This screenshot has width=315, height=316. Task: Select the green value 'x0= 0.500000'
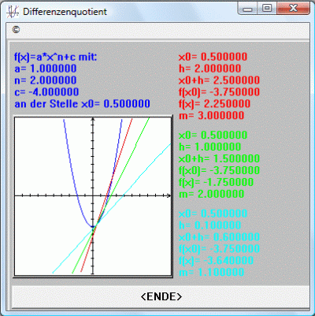(x=213, y=136)
